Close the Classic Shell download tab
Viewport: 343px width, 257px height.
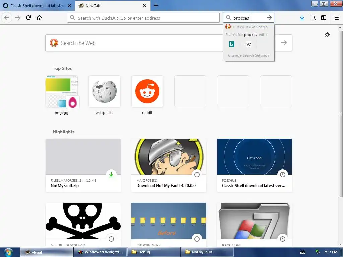tap(69, 6)
